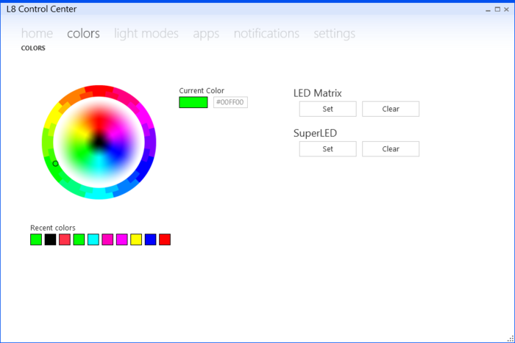Pick magenta recent swatch next to yellow
Image resolution: width=515 pixels, height=343 pixels.
(x=122, y=239)
